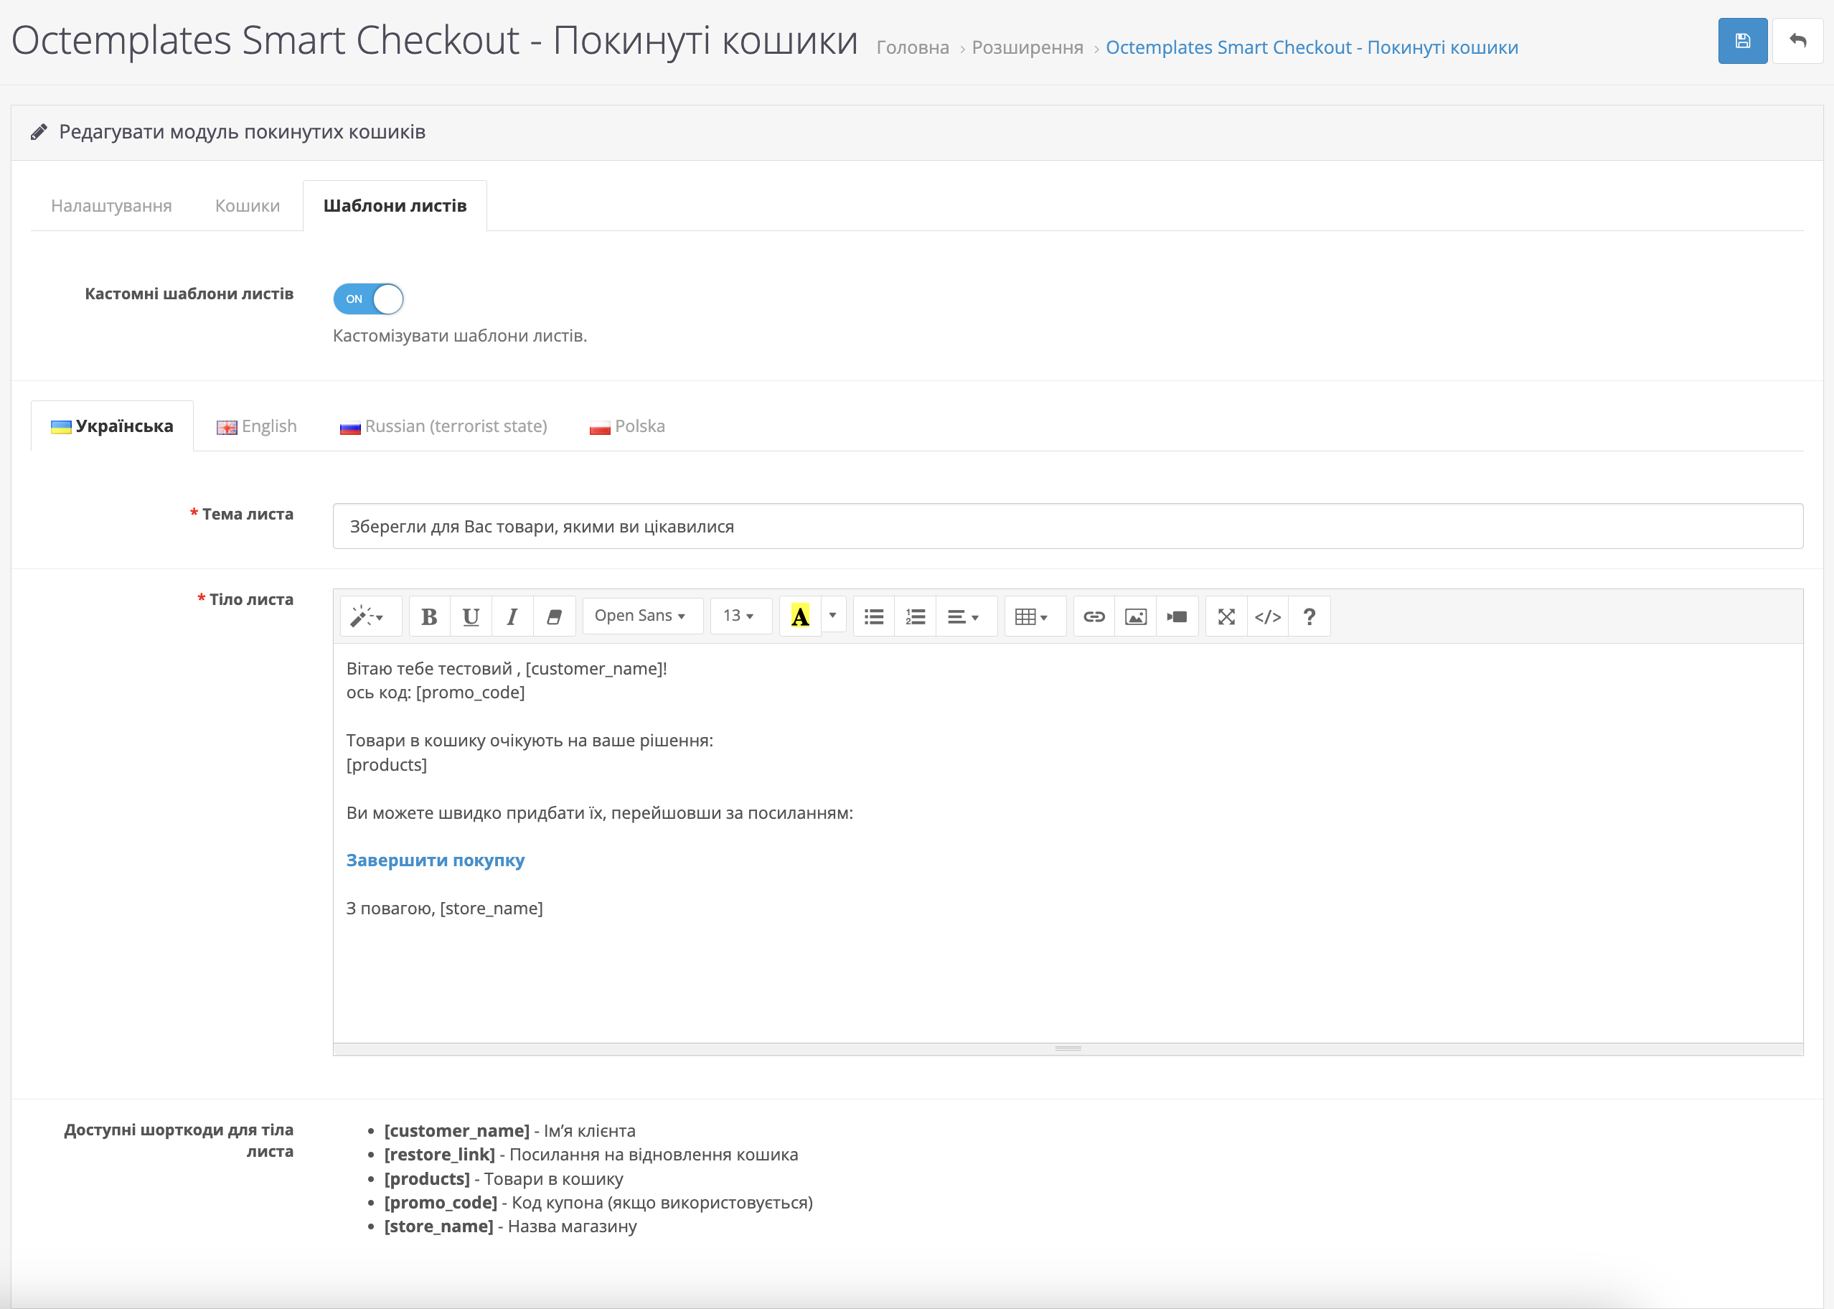Click the Завершити покупку link

[435, 860]
